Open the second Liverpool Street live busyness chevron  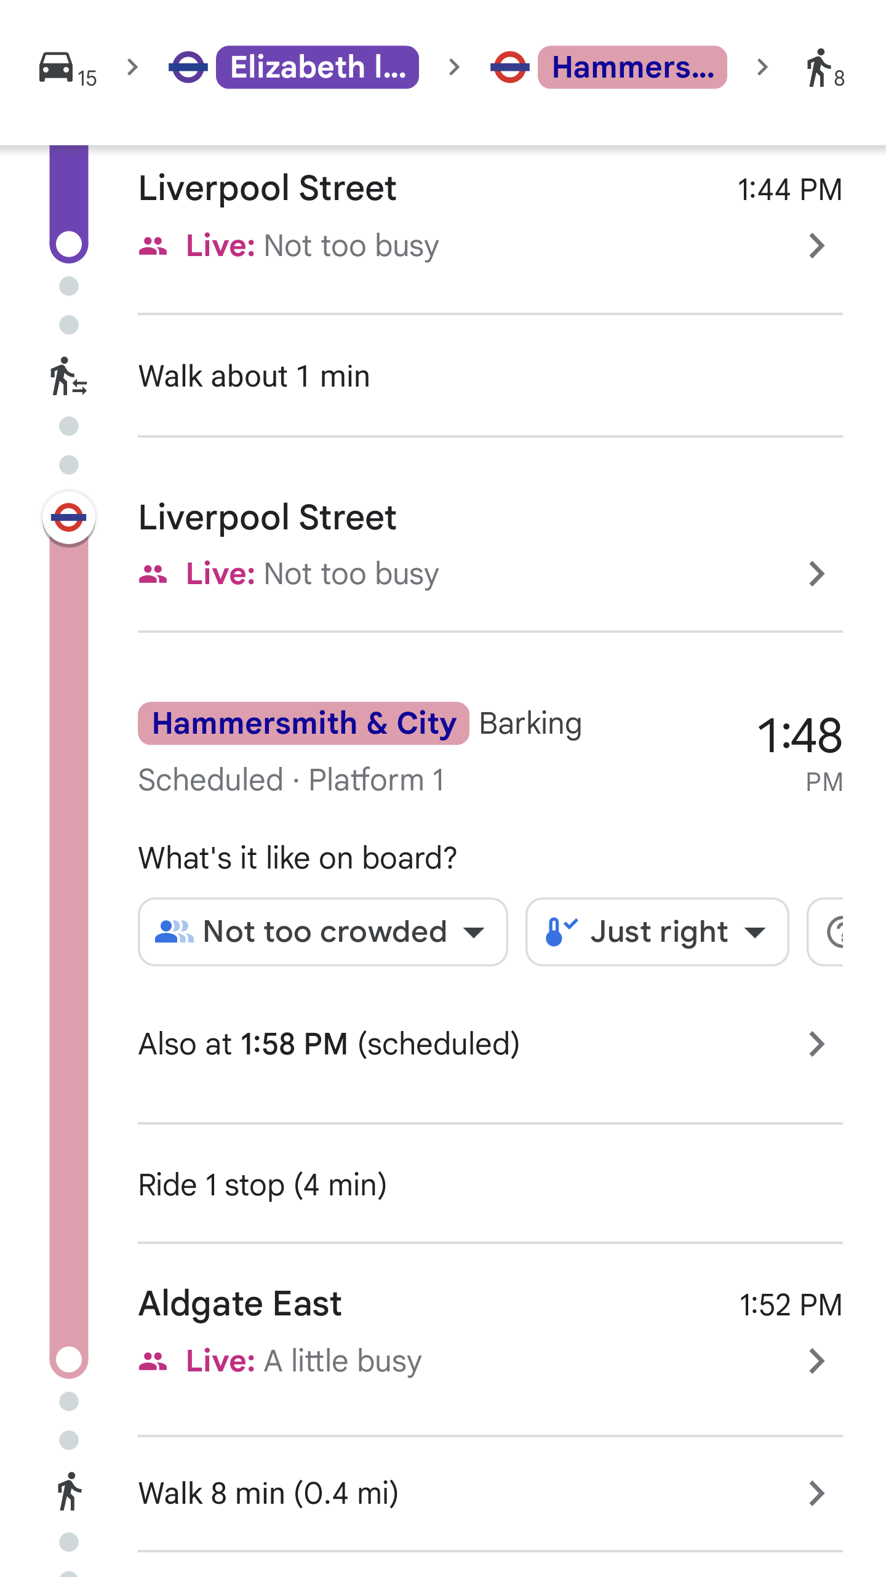tap(816, 574)
